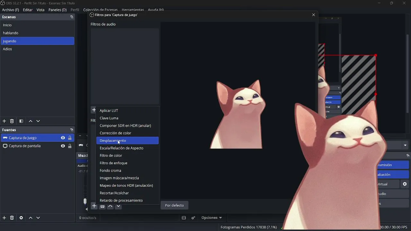Screen dimensions: 411x231
Task: Open the Editar menu
Action: point(28,10)
